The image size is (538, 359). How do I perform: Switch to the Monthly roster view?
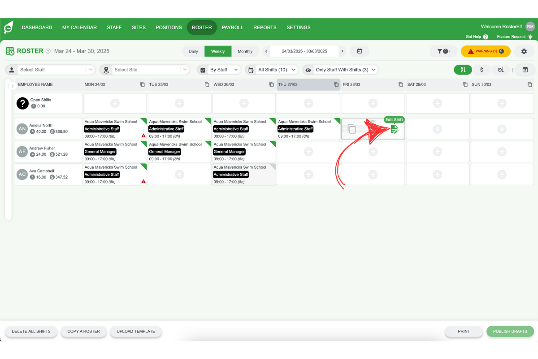click(x=246, y=51)
